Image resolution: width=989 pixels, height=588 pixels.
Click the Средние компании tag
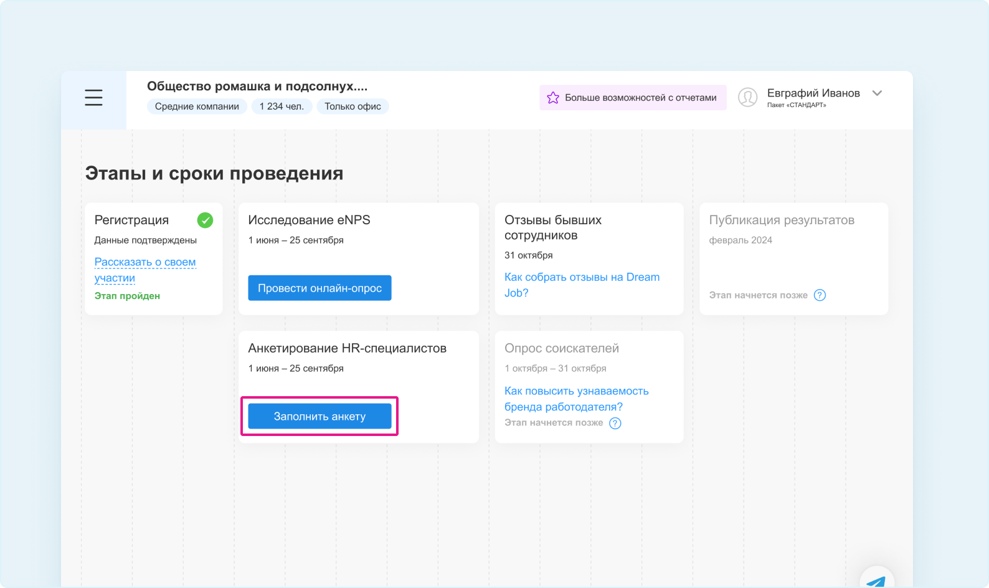[x=197, y=107]
